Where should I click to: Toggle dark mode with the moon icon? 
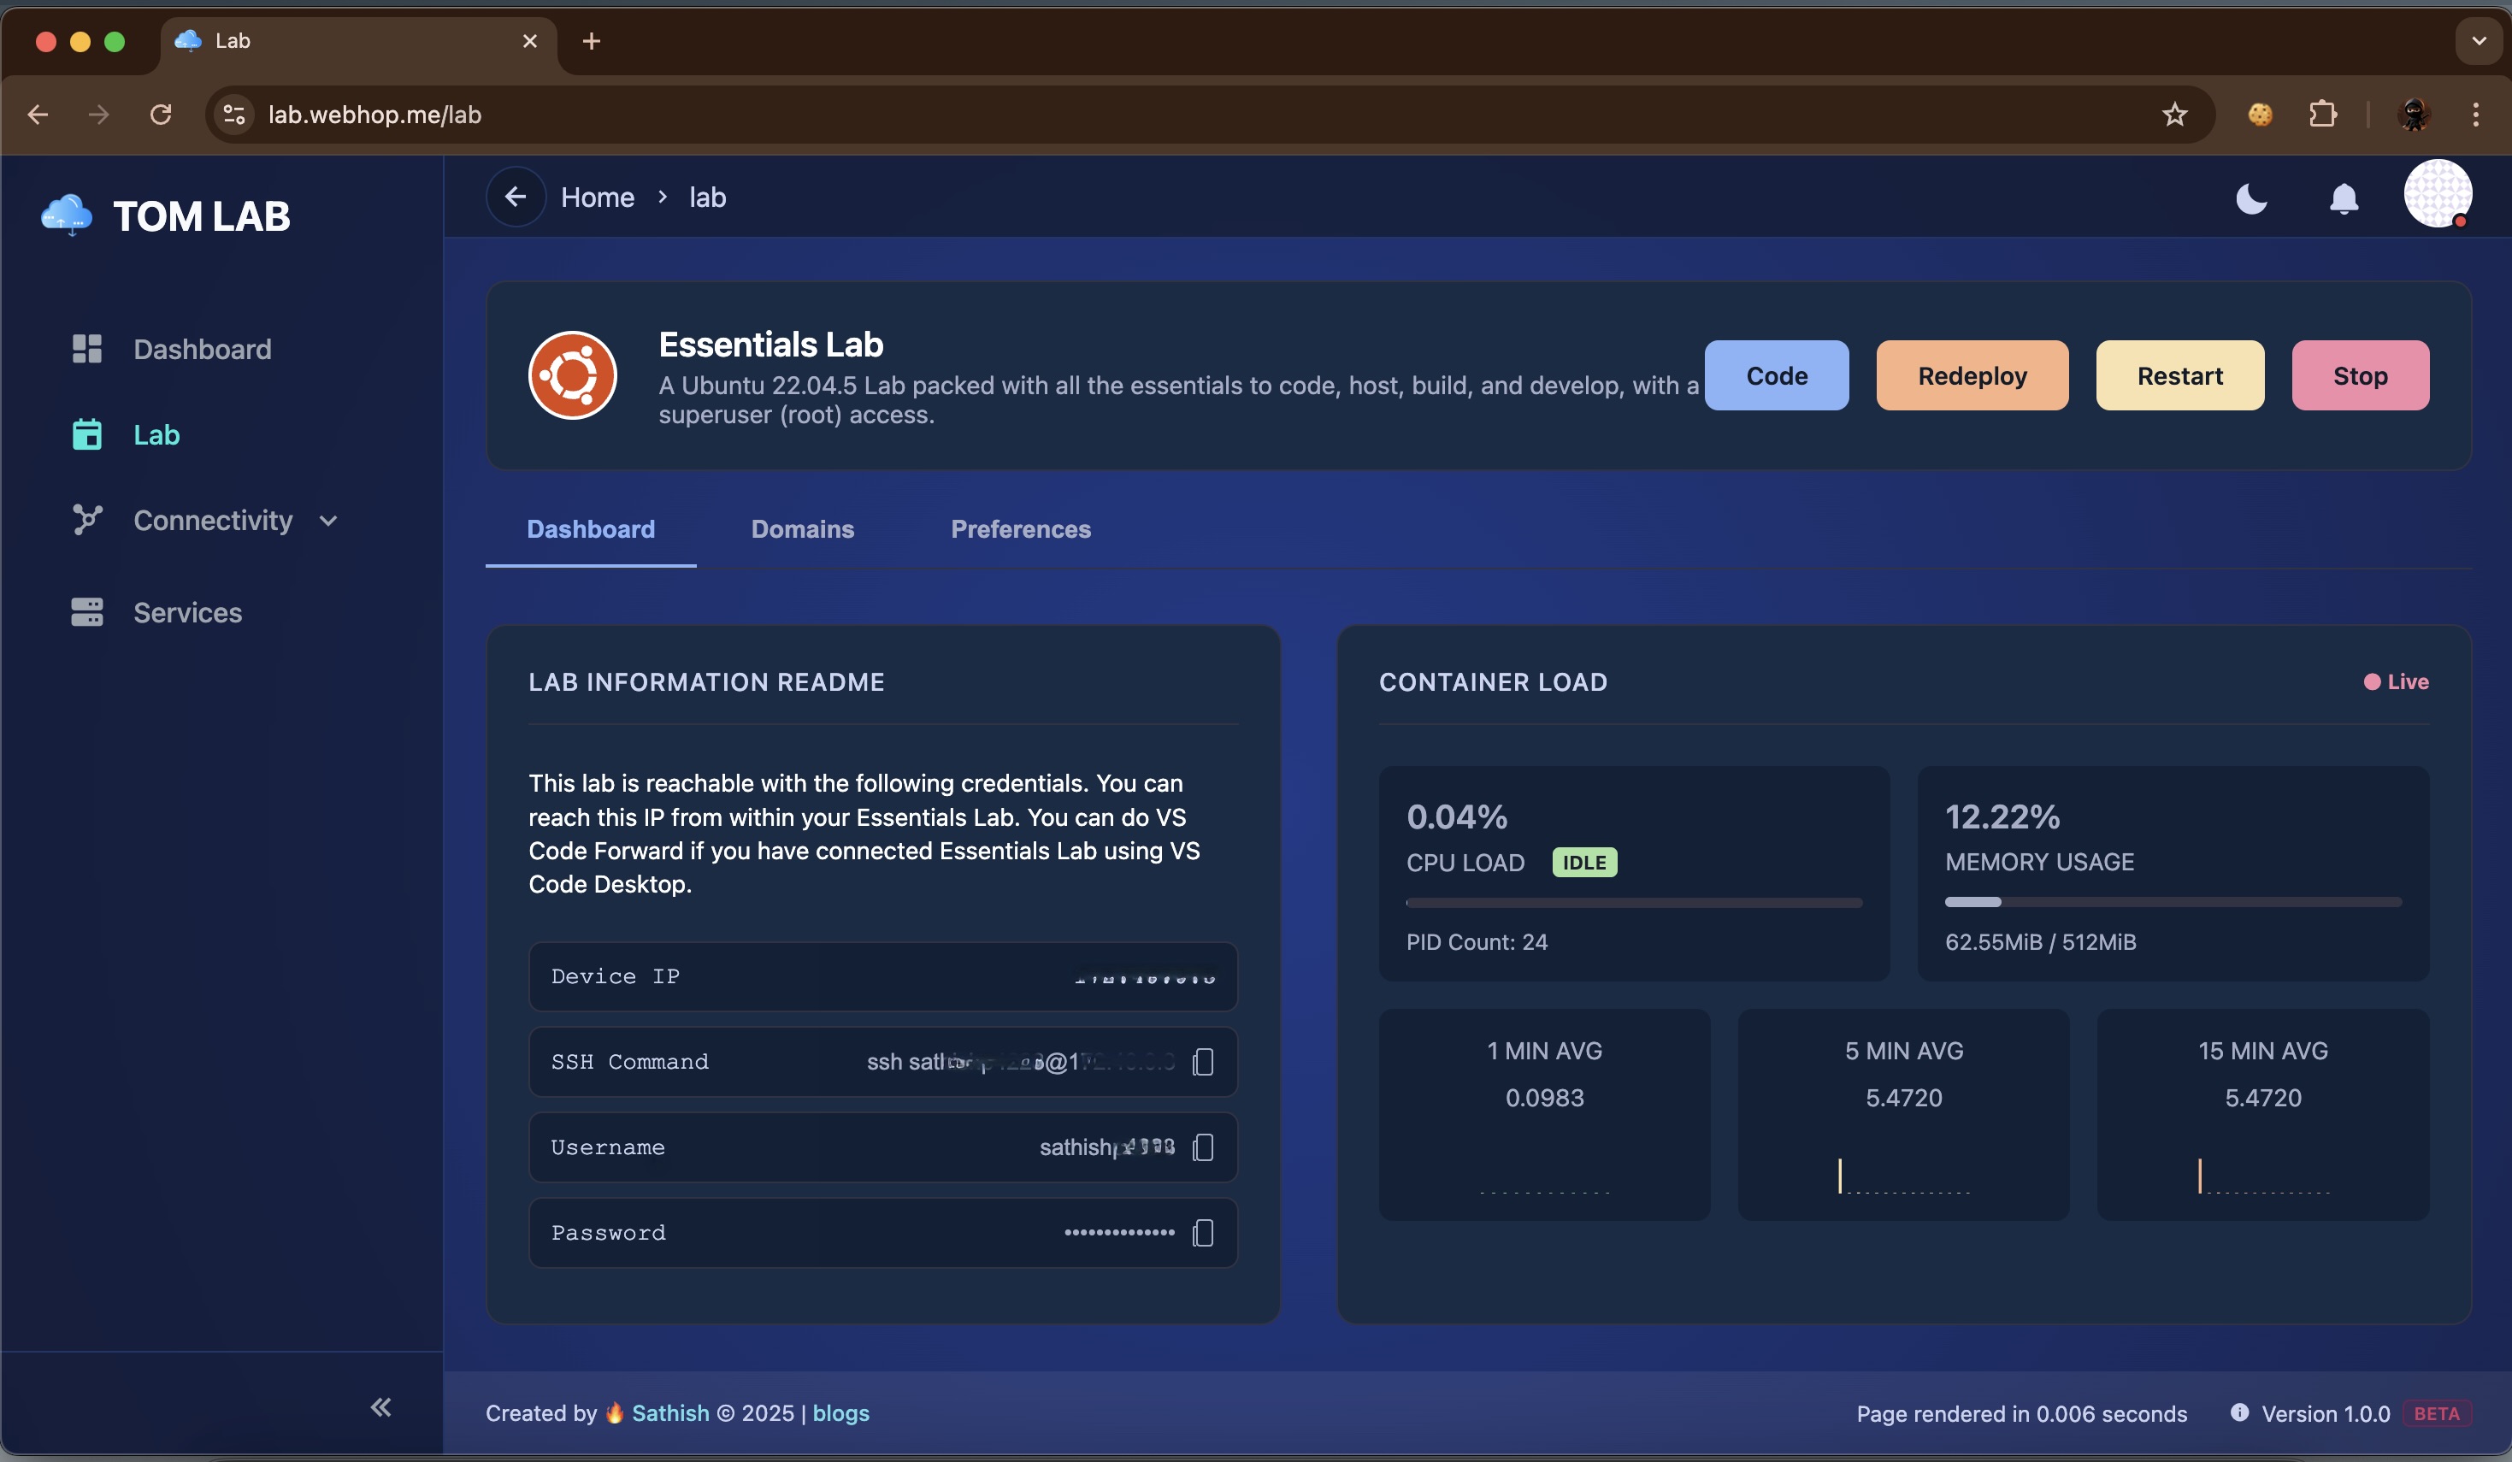pos(2251,198)
